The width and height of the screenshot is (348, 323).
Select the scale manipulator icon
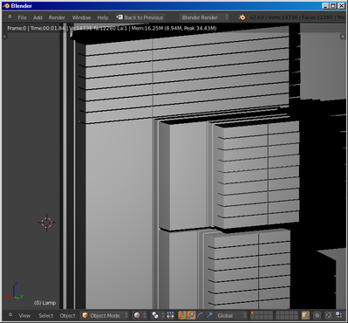point(209,315)
